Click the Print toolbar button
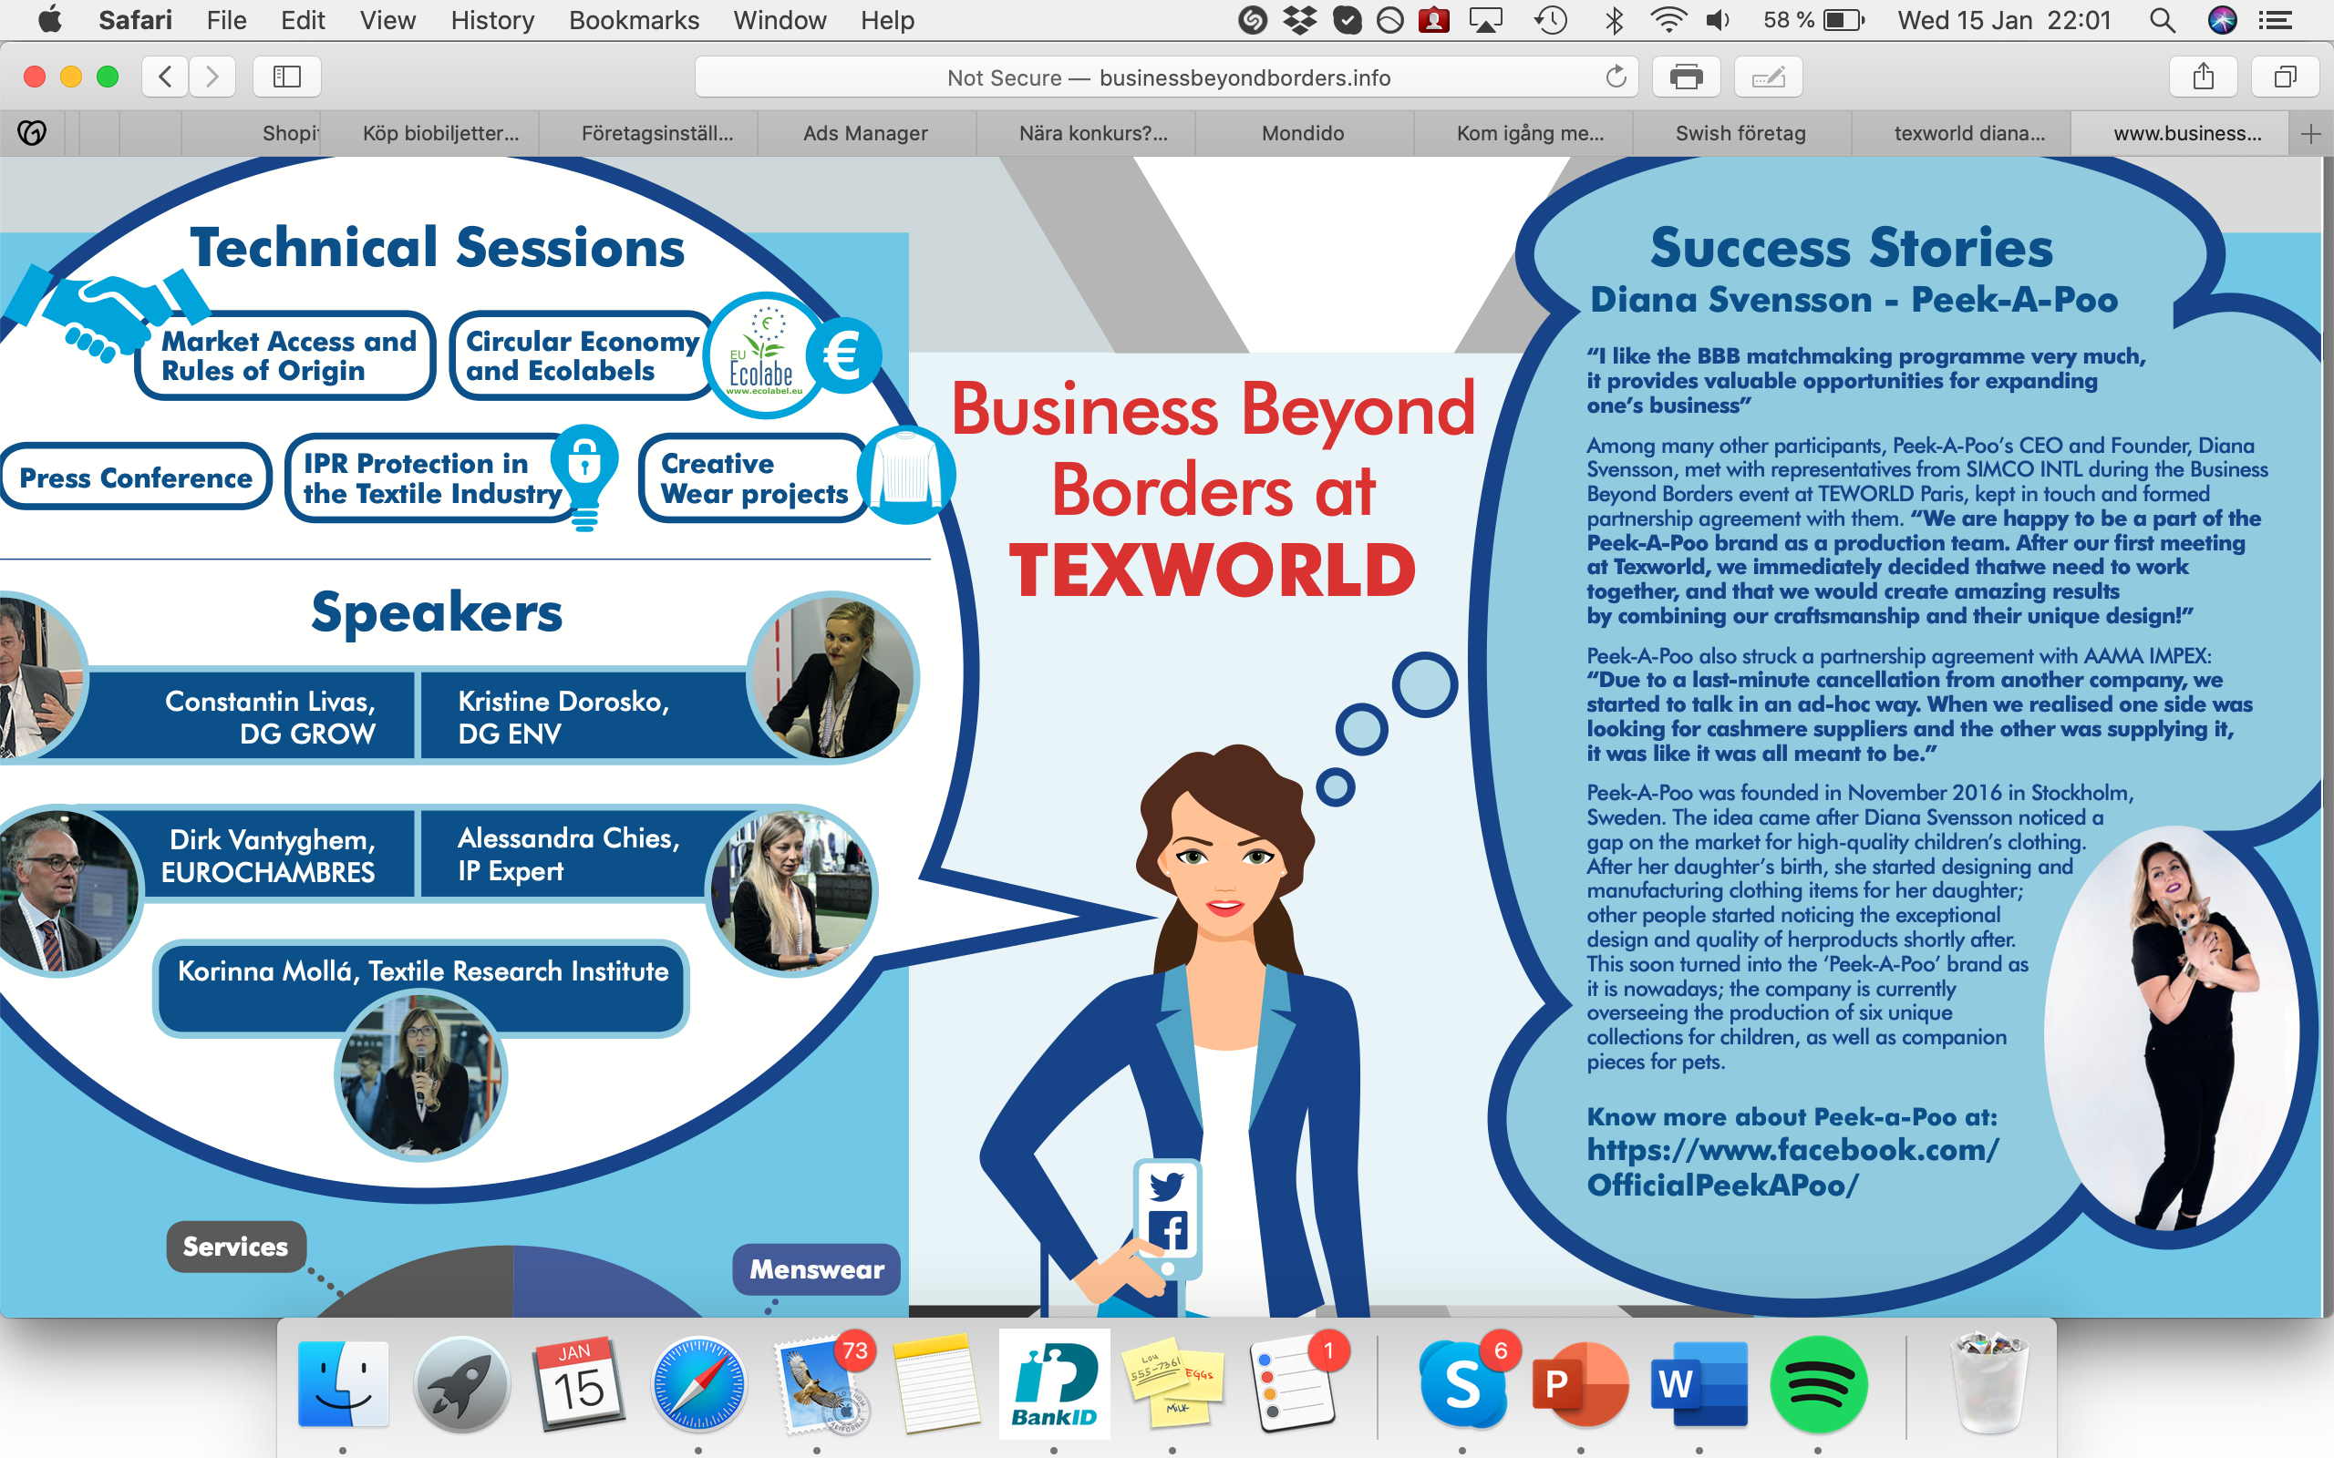 (1686, 77)
